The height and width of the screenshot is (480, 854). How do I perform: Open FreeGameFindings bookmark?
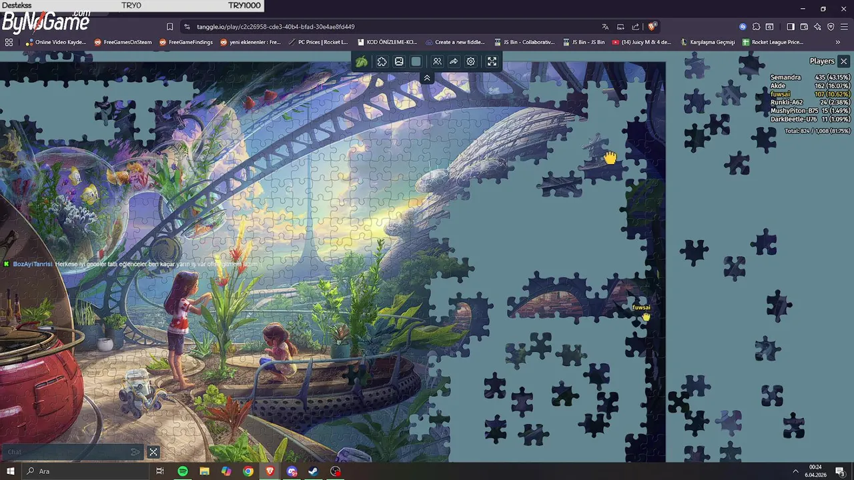tap(187, 42)
